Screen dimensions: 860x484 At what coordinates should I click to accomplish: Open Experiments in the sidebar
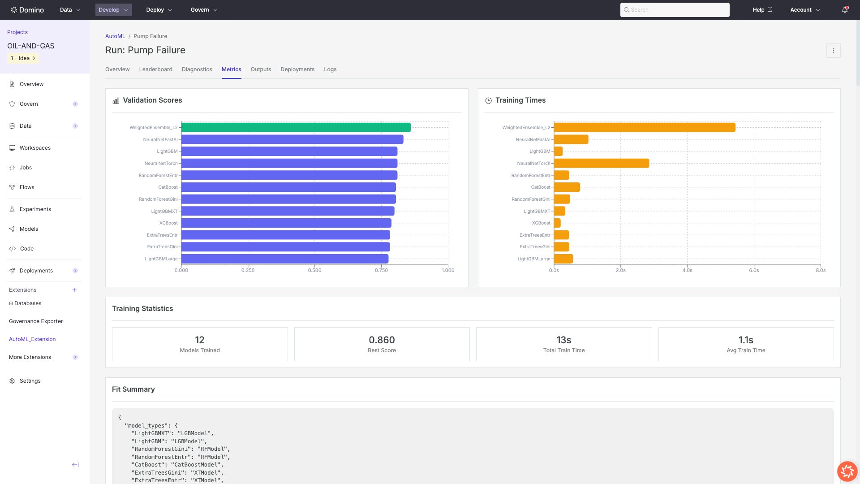(x=35, y=209)
